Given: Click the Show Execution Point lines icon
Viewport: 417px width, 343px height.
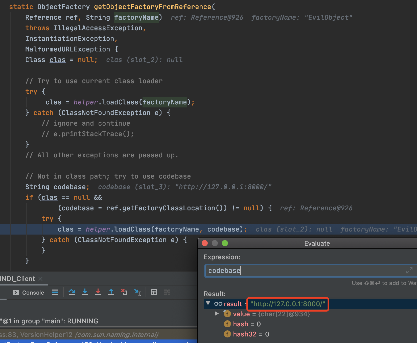Looking at the screenshot, I should tap(55, 292).
